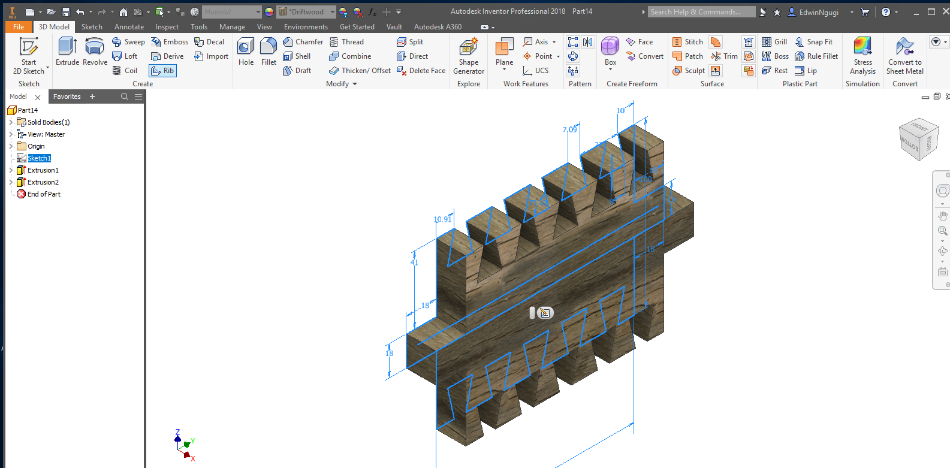This screenshot has height=468, width=950.
Task: Convert part to Sheet Metal
Action: (x=905, y=56)
